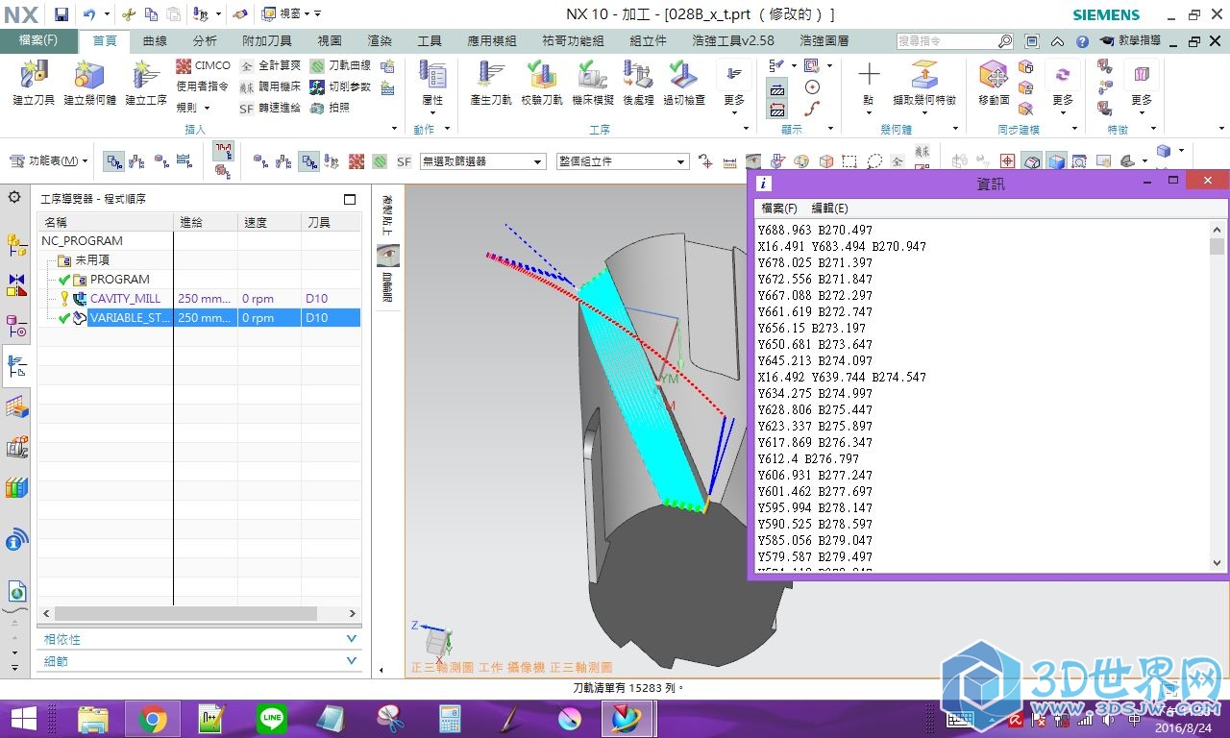This screenshot has height=738, width=1230.
Task: Maximize the operation navigator panel checkbox
Action: click(x=350, y=199)
